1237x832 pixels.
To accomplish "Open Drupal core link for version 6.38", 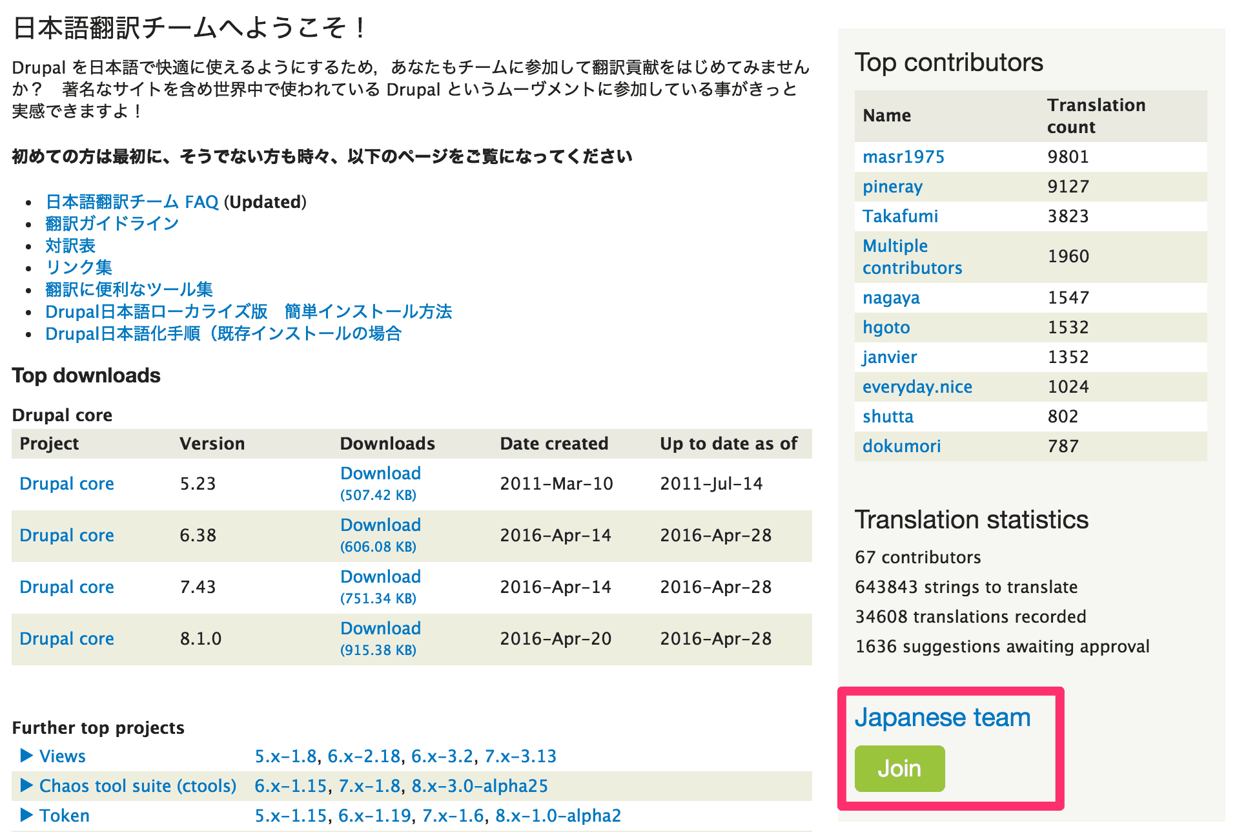I will pyautogui.click(x=66, y=535).
